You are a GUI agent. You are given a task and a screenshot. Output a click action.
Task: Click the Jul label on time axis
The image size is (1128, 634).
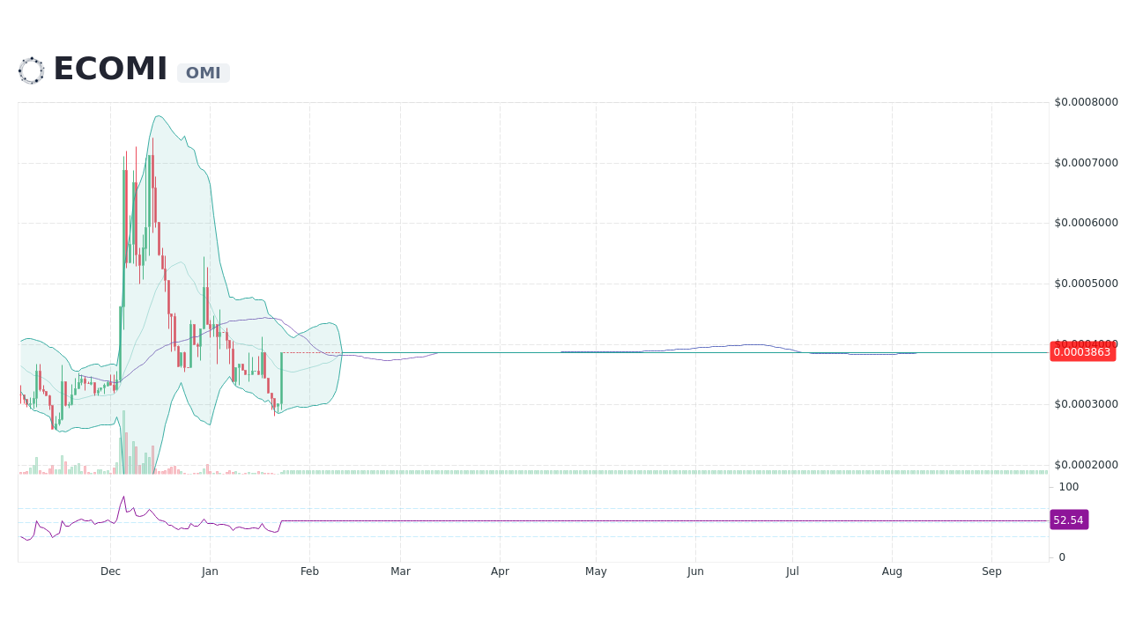tap(792, 571)
